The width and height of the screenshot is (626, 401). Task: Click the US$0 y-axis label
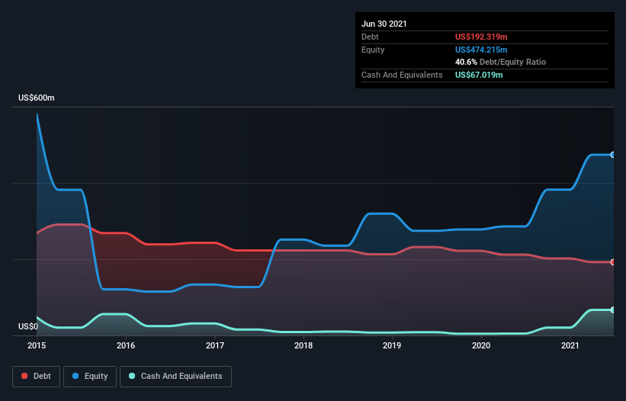pos(28,326)
